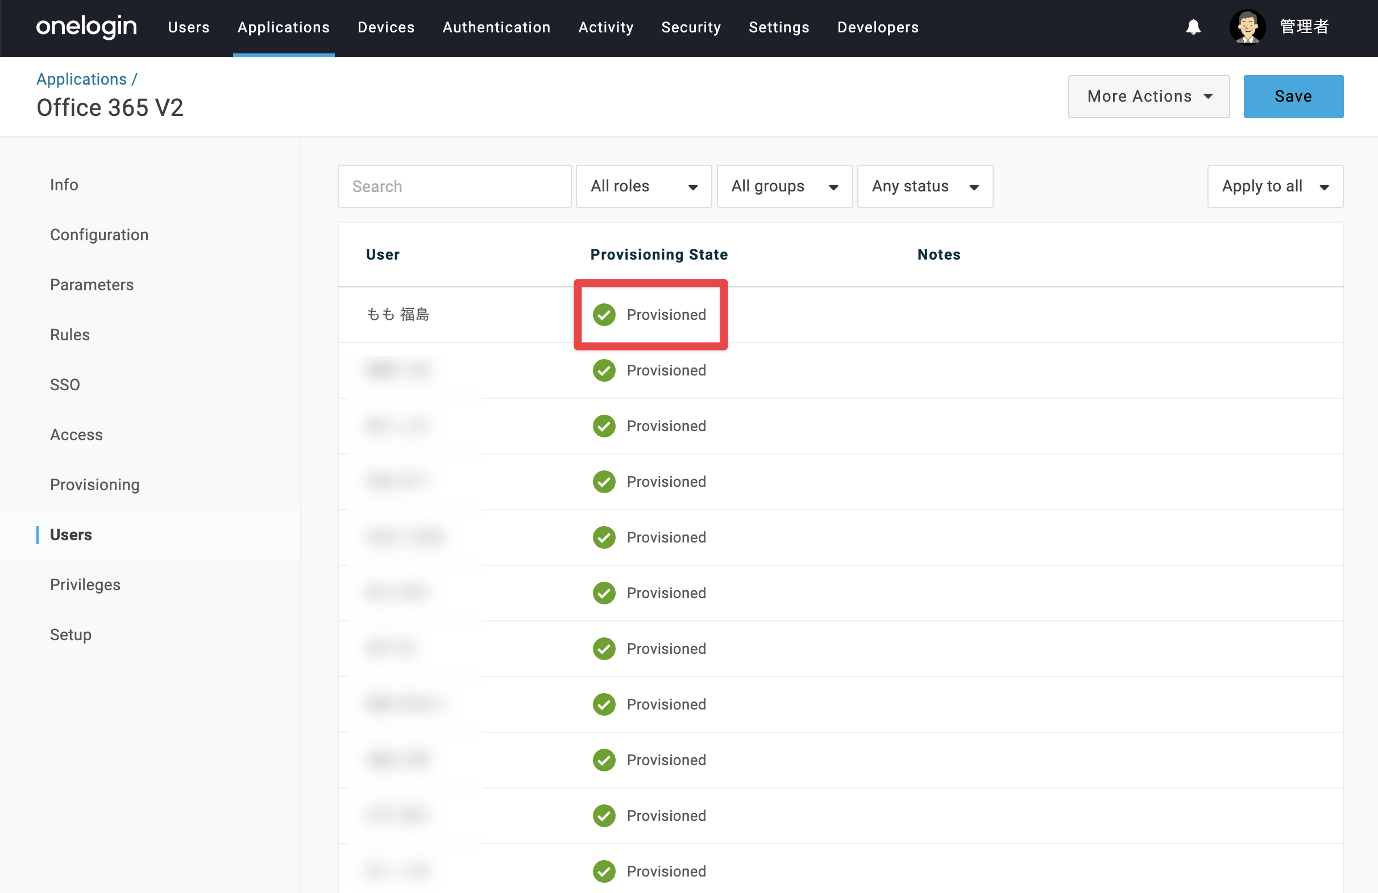Image resolution: width=1378 pixels, height=893 pixels.
Task: Click the Notes column header
Action: tap(939, 254)
